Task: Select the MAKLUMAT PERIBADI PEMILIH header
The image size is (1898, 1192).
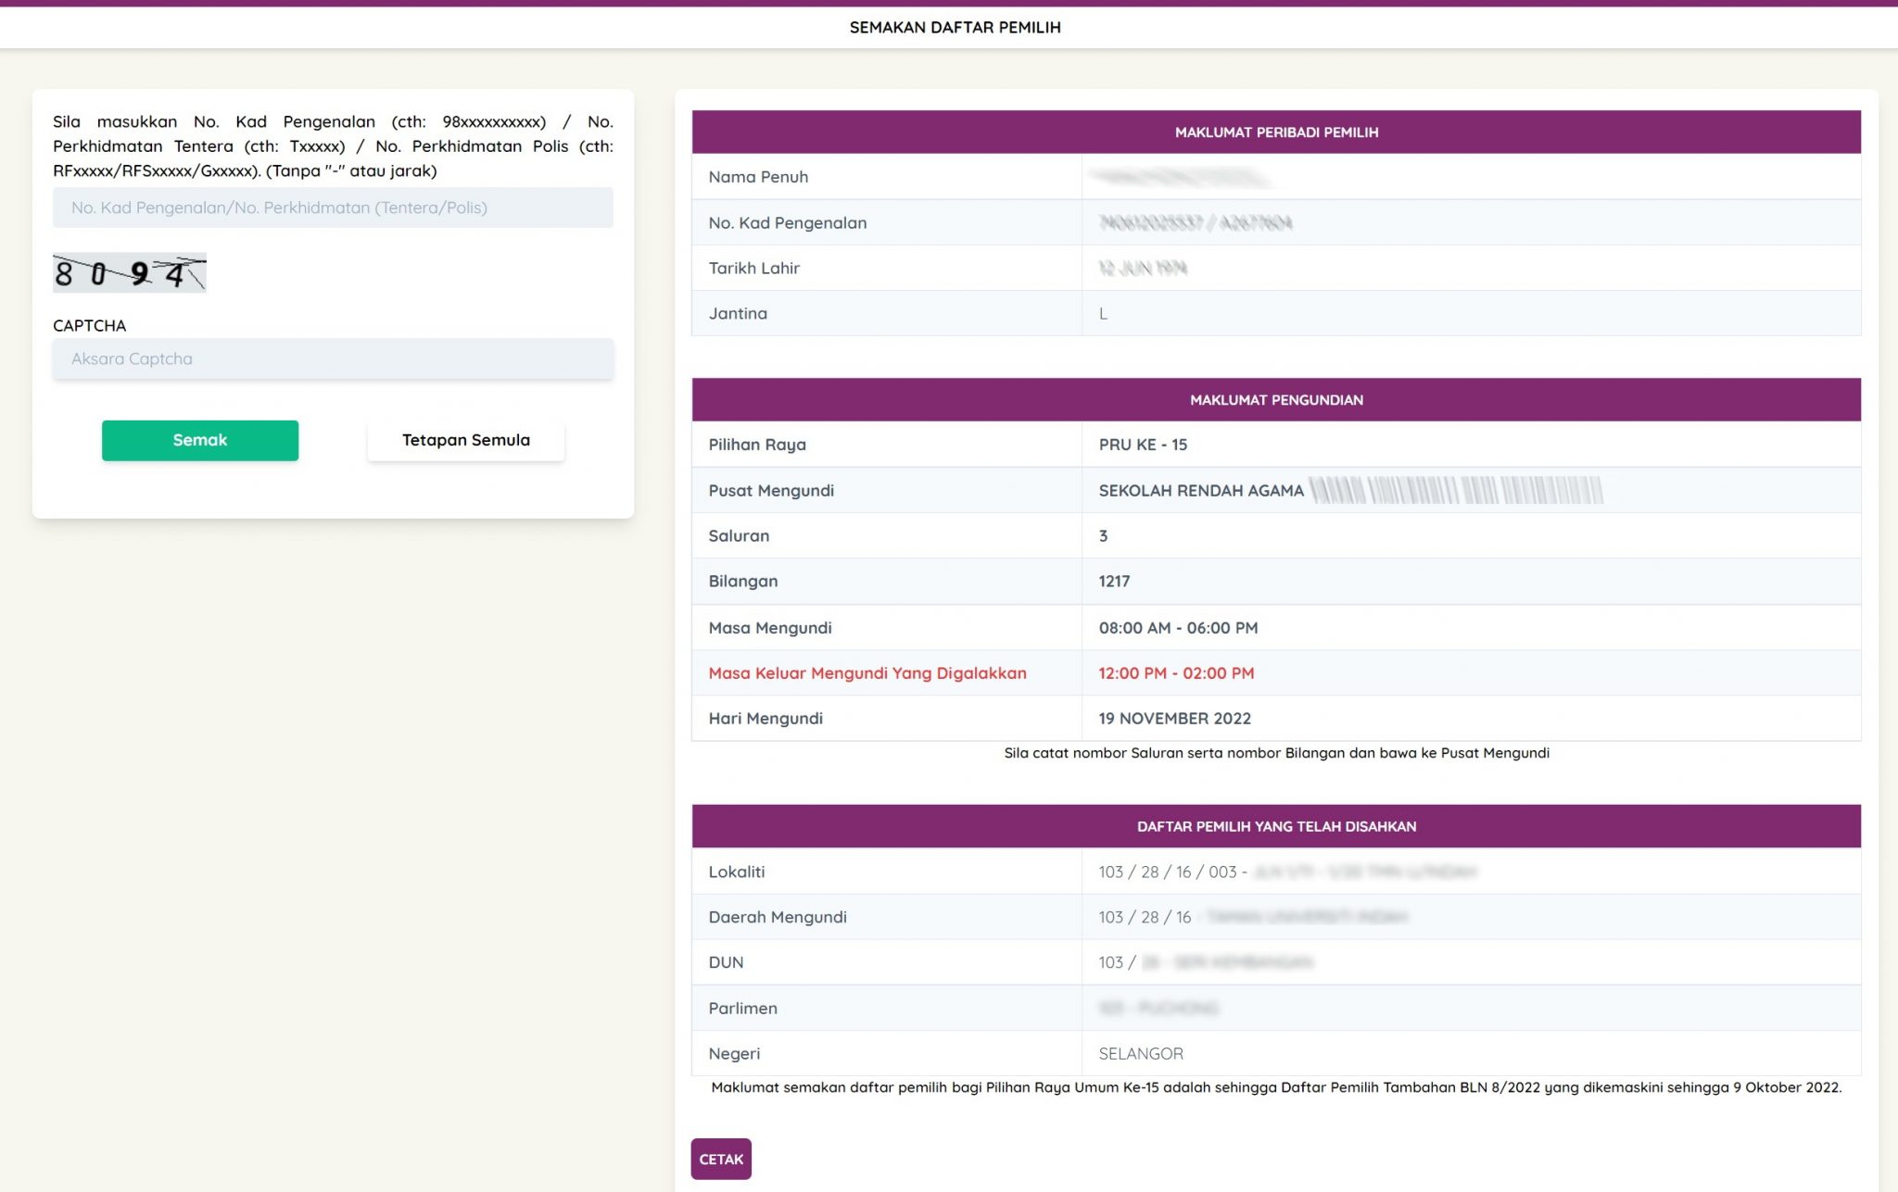Action: [x=1275, y=132]
